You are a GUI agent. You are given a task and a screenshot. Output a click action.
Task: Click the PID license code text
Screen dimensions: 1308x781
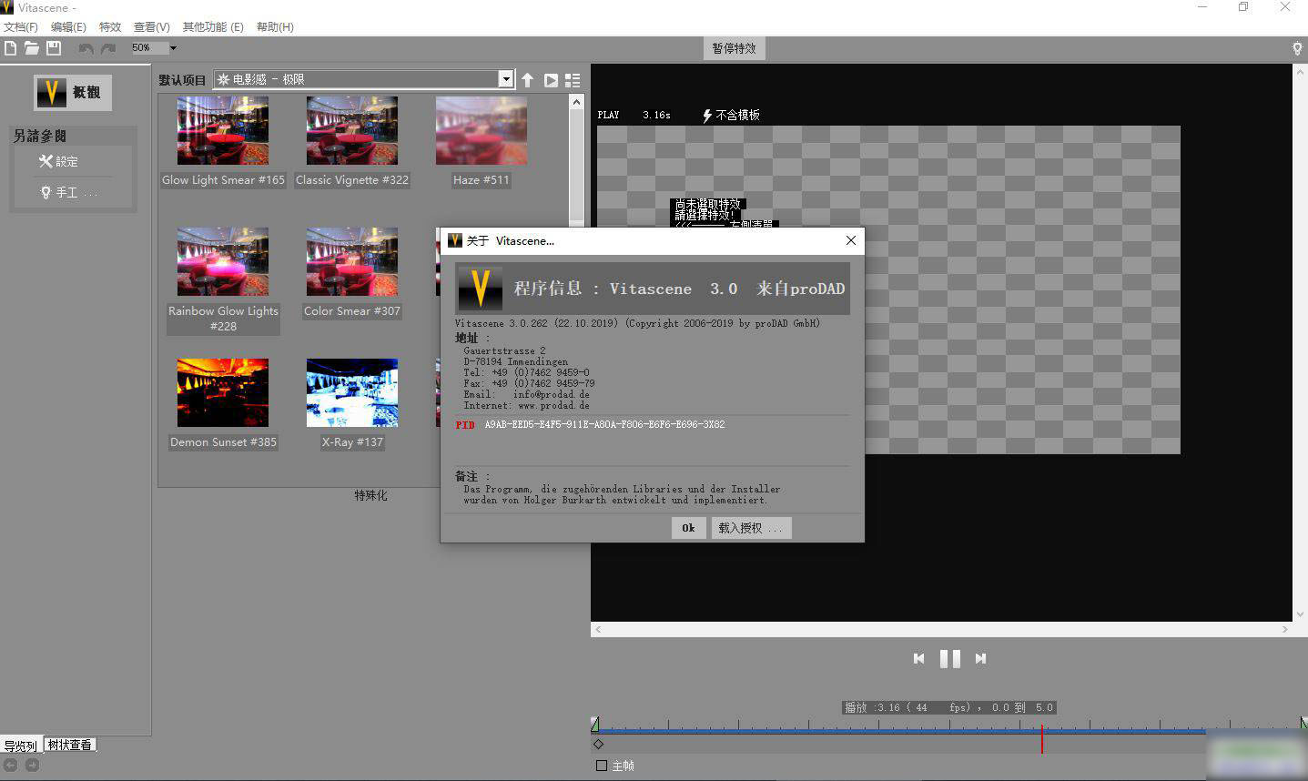(604, 425)
